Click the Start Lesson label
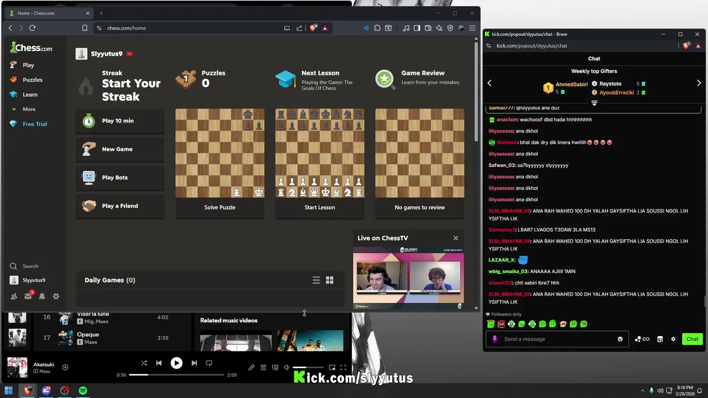The height and width of the screenshot is (398, 708). click(320, 207)
